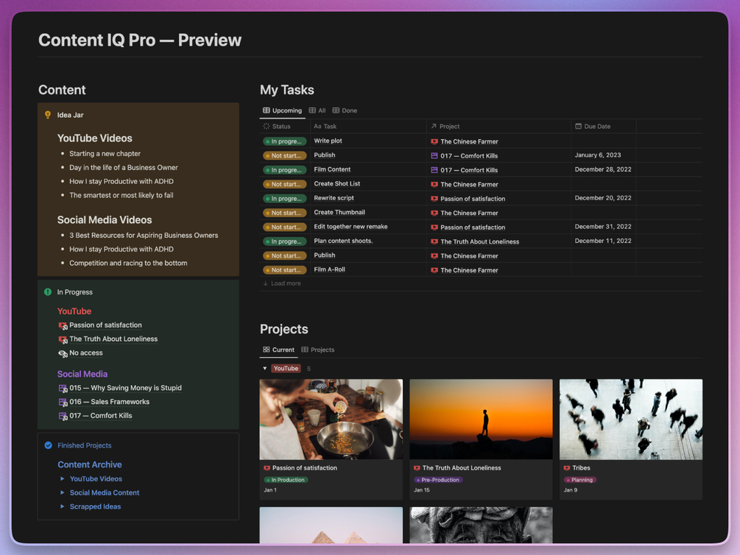The height and width of the screenshot is (555, 740).
Task: Click the arrow icon in Project column header
Action: coord(434,126)
